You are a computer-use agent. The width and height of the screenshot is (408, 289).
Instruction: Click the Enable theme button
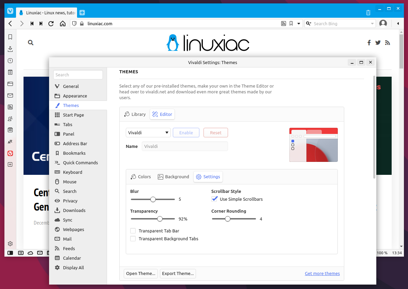(186, 133)
